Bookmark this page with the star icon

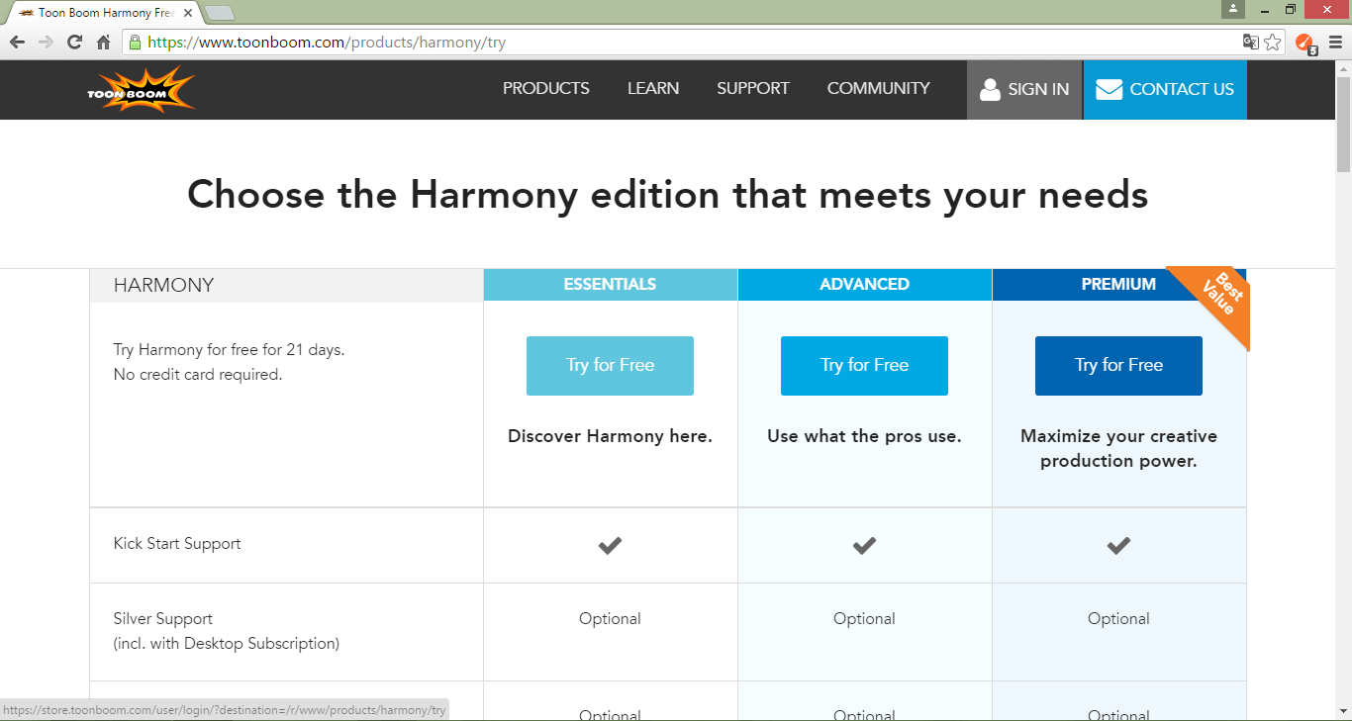(x=1273, y=43)
